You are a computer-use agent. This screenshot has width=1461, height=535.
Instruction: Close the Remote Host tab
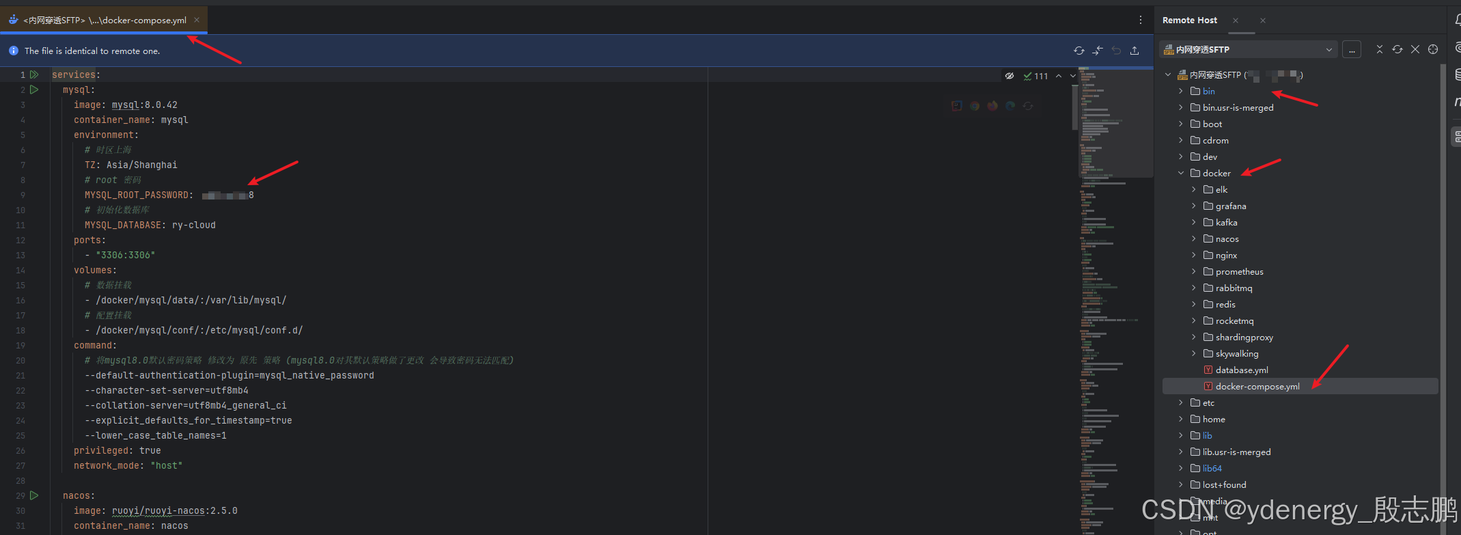(x=1236, y=20)
